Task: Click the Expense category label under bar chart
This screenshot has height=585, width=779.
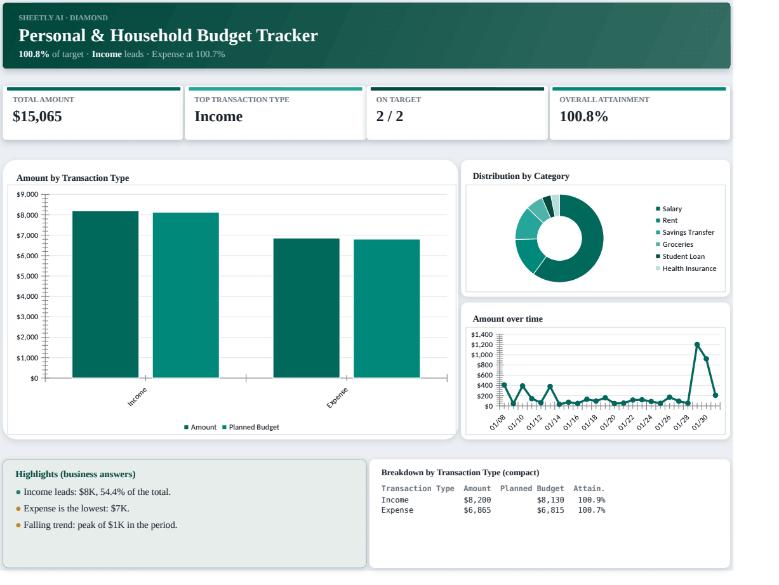Action: [x=337, y=397]
